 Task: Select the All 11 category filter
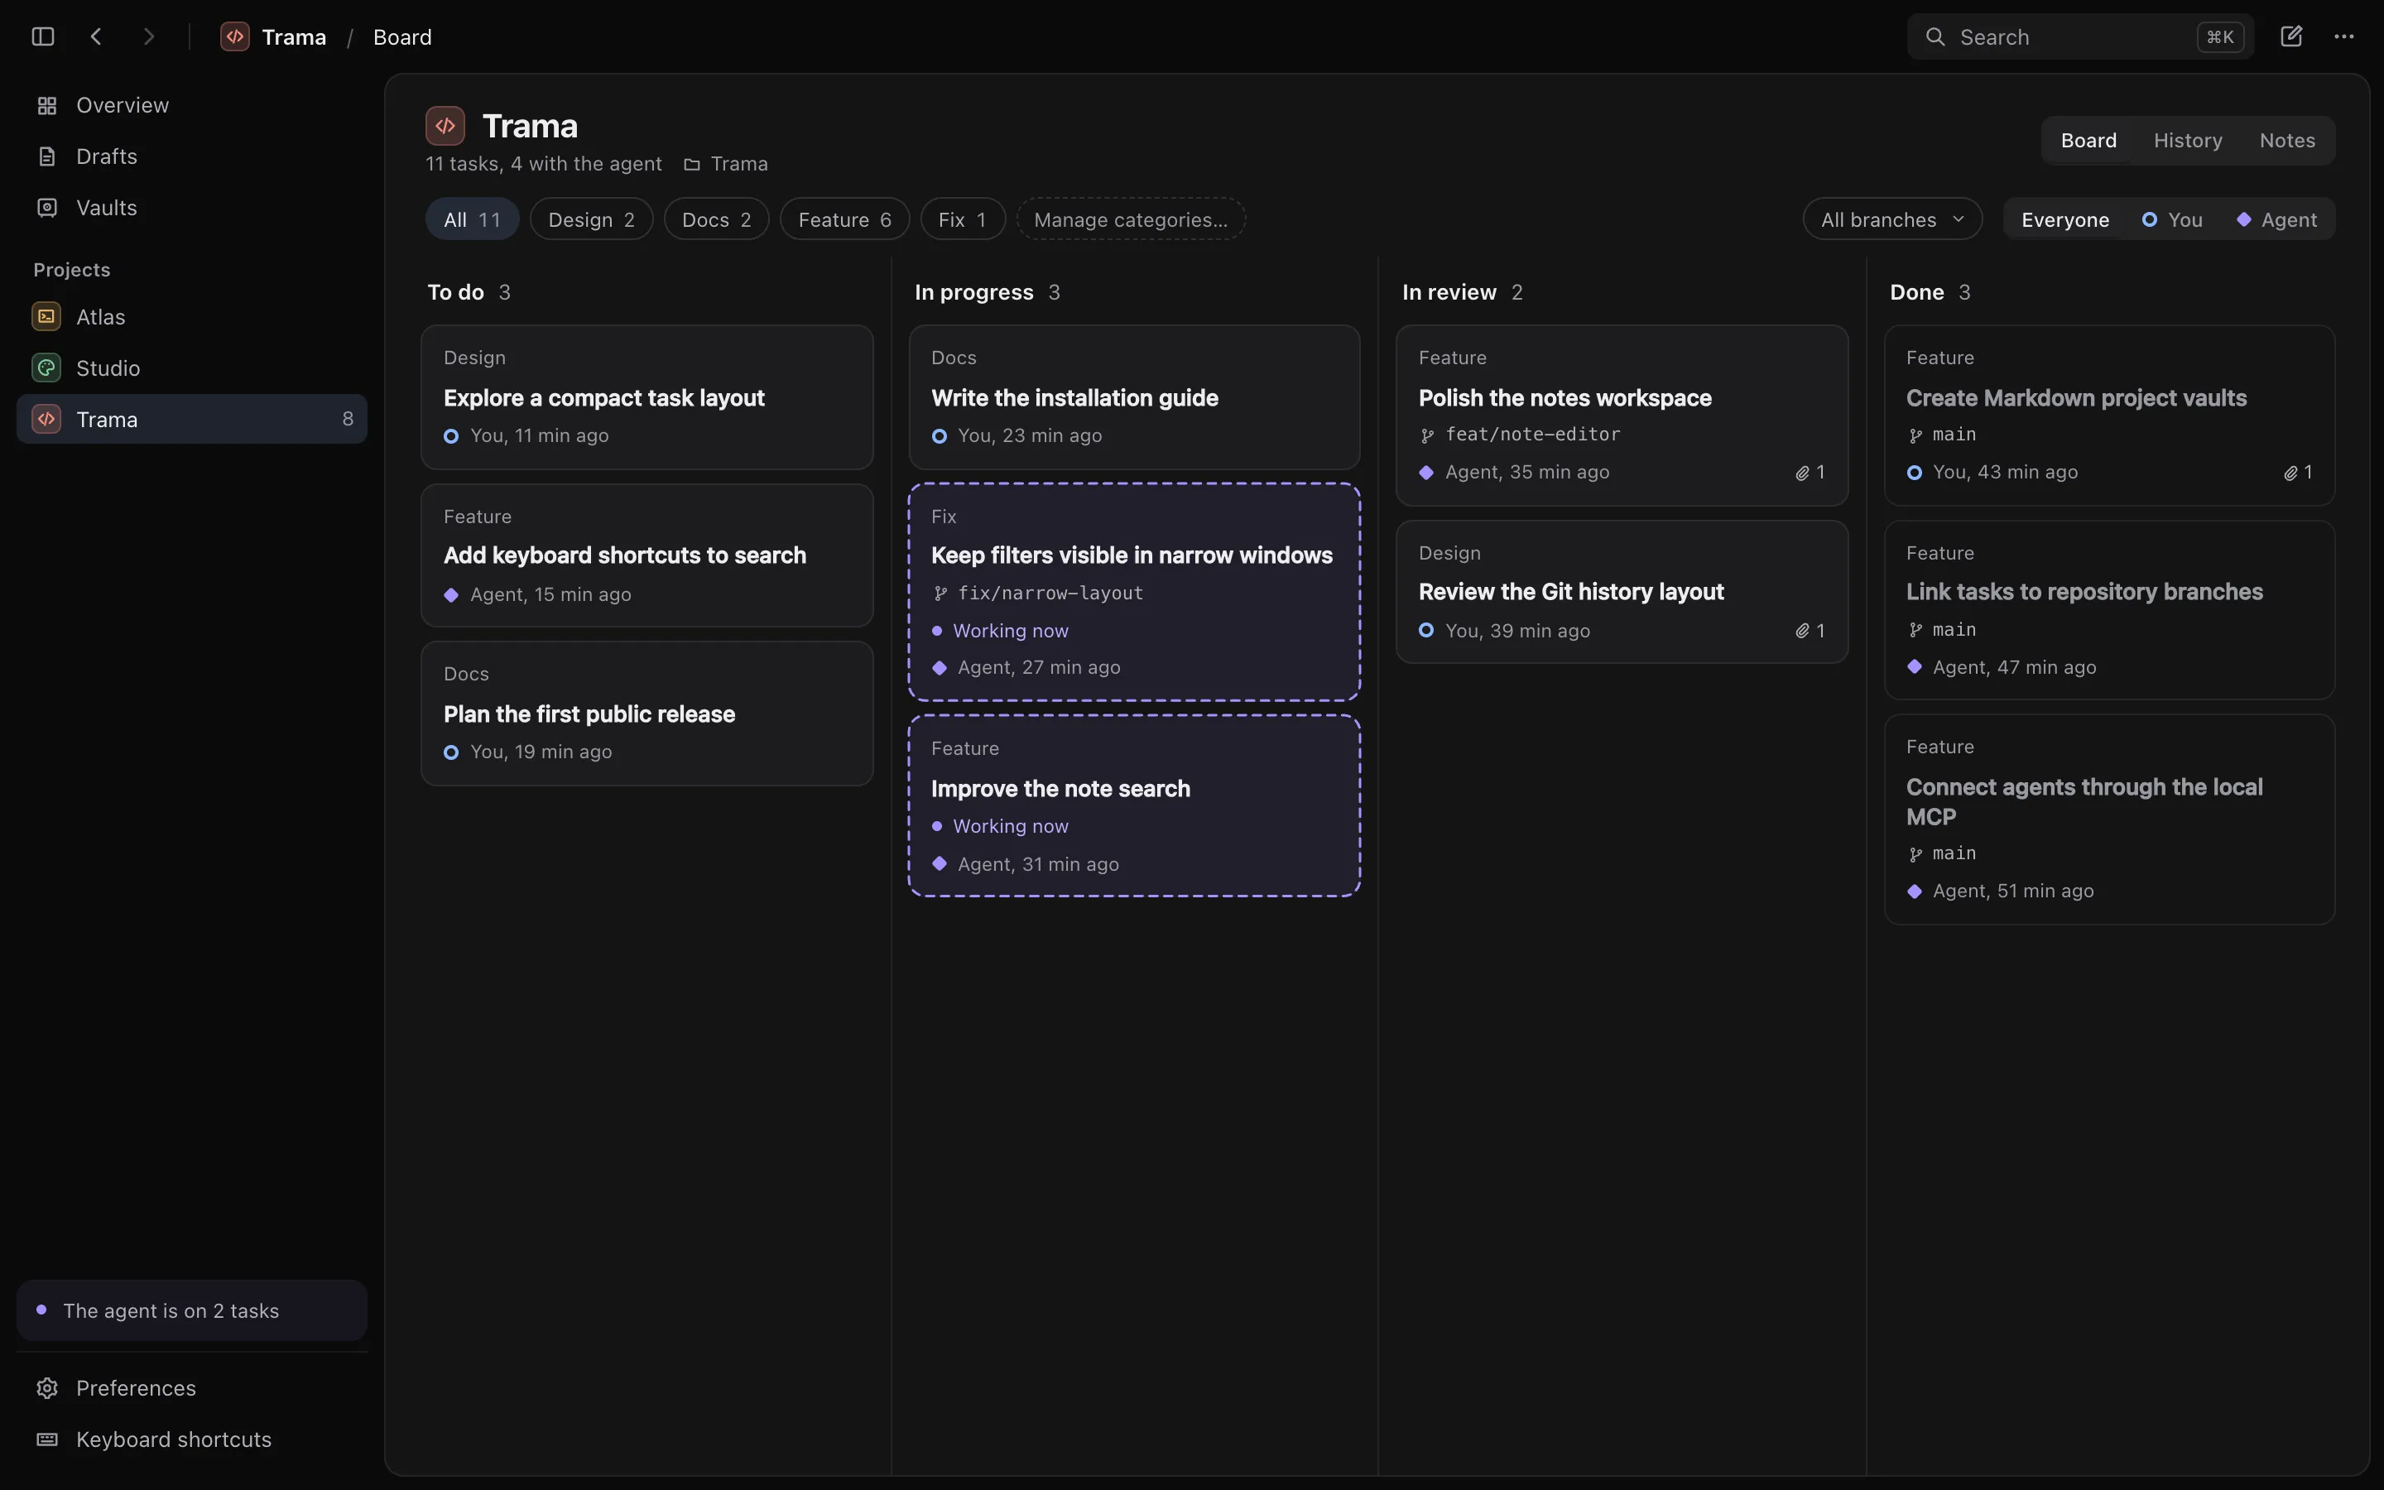[x=472, y=219]
